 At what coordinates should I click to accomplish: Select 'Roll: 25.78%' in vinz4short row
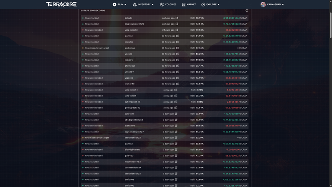tap(197, 96)
